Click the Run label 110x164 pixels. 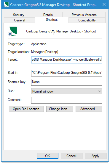point(11,91)
